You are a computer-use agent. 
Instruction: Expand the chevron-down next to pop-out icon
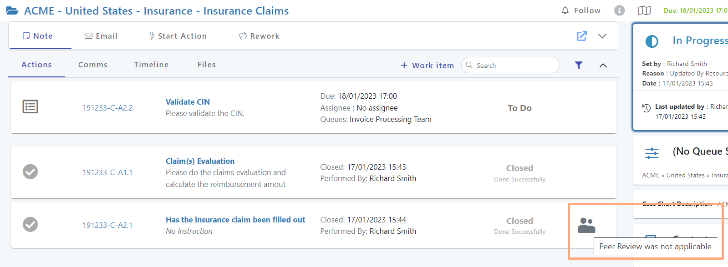[x=602, y=36]
